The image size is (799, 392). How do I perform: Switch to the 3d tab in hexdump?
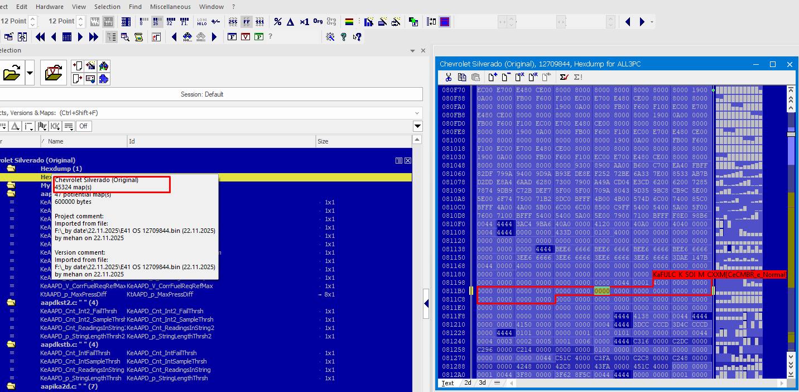tap(483, 383)
